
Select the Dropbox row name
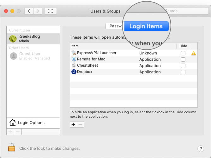point(85,72)
